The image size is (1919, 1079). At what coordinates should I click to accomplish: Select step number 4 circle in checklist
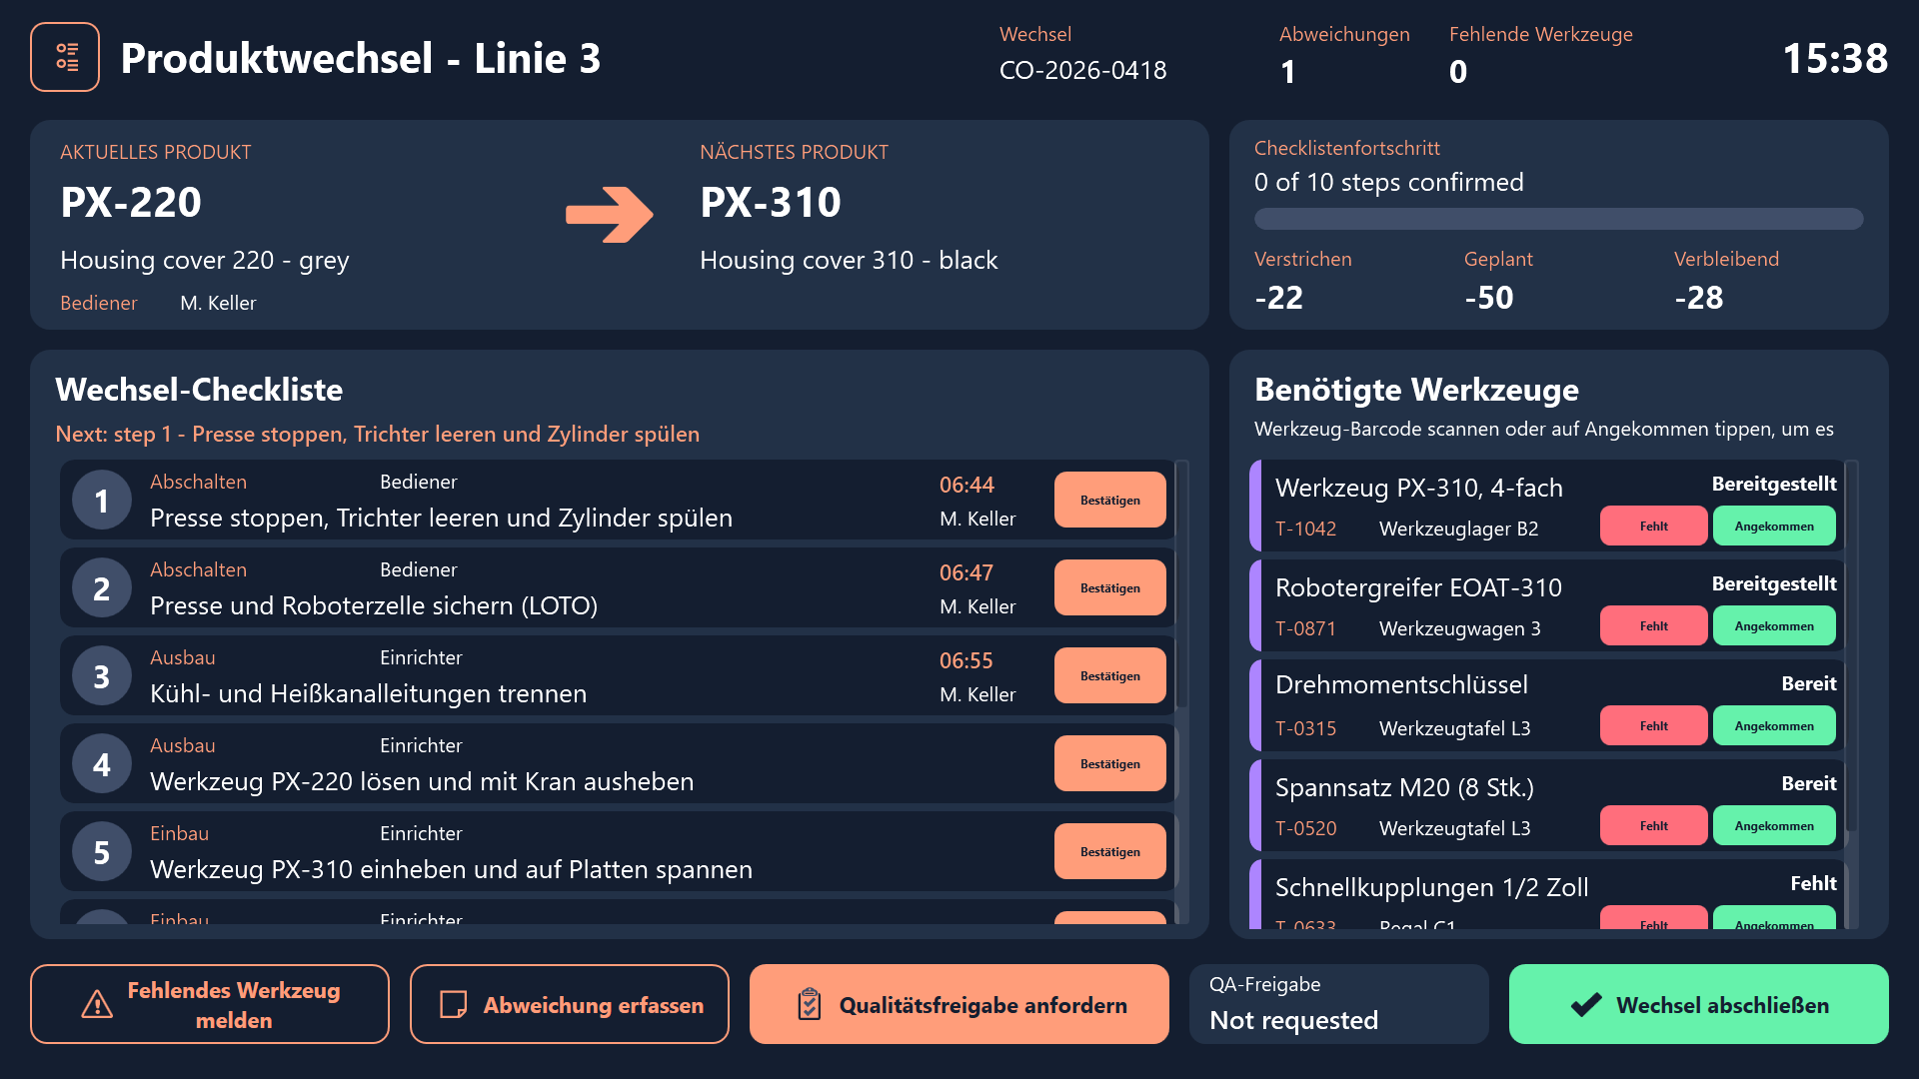(x=102, y=764)
